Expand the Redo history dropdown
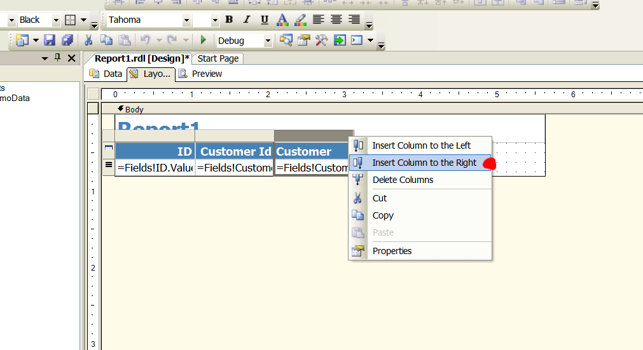The width and height of the screenshot is (643, 350). (186, 40)
